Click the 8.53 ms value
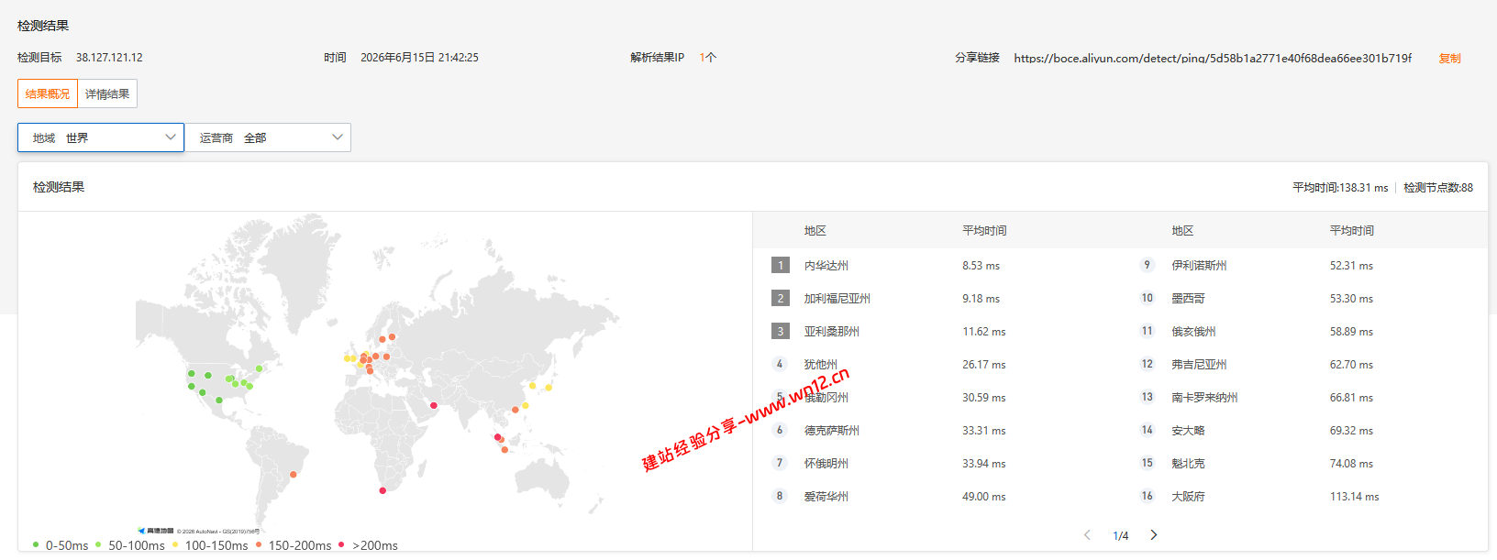Viewport: 1497px width, 560px height. coord(981,266)
